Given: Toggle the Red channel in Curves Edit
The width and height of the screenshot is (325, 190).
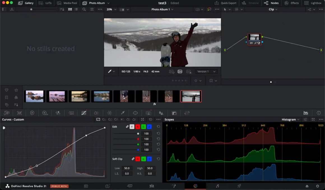Looking at the screenshot, I should 138,127.
